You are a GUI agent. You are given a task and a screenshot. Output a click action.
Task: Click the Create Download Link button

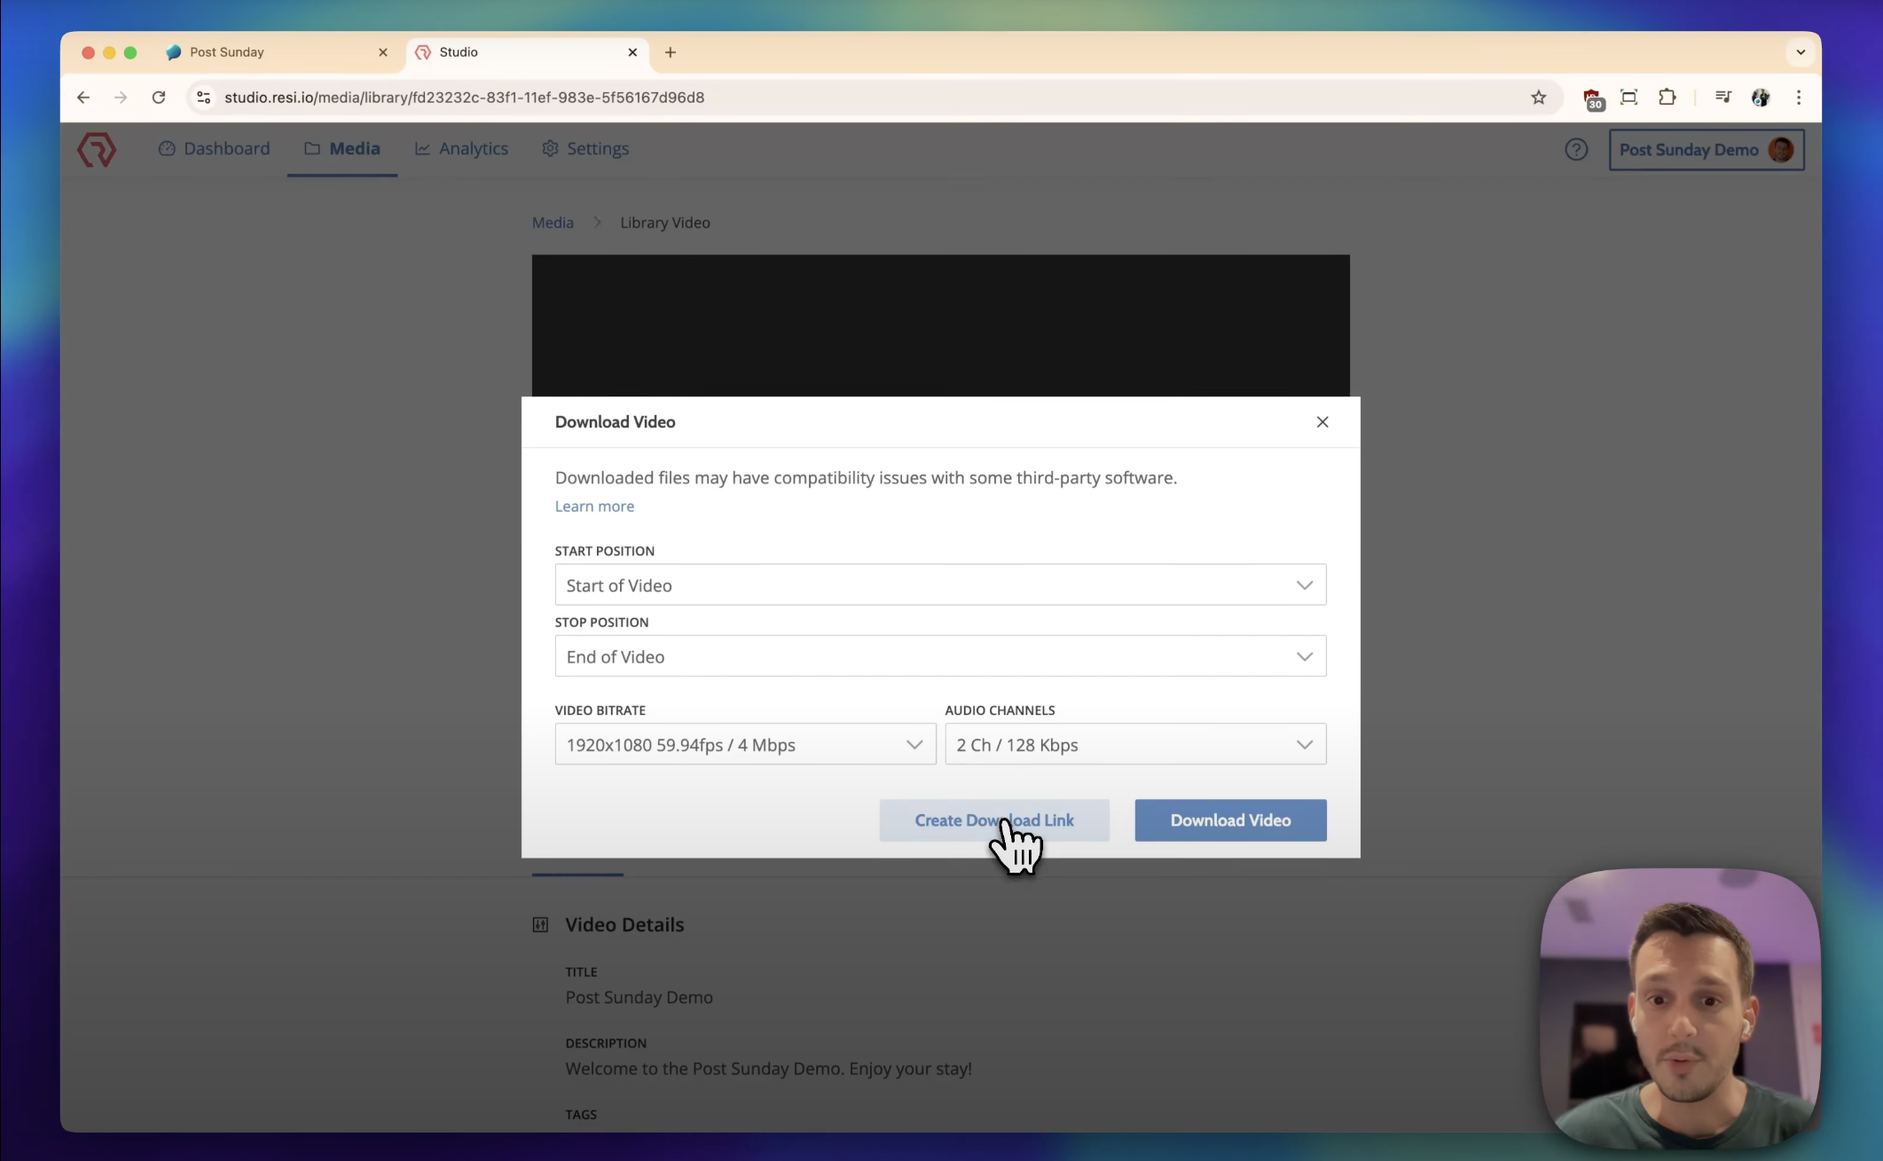[993, 820]
